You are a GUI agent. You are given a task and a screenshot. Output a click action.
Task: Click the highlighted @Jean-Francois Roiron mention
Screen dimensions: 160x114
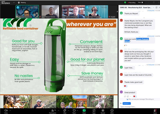click(137, 40)
